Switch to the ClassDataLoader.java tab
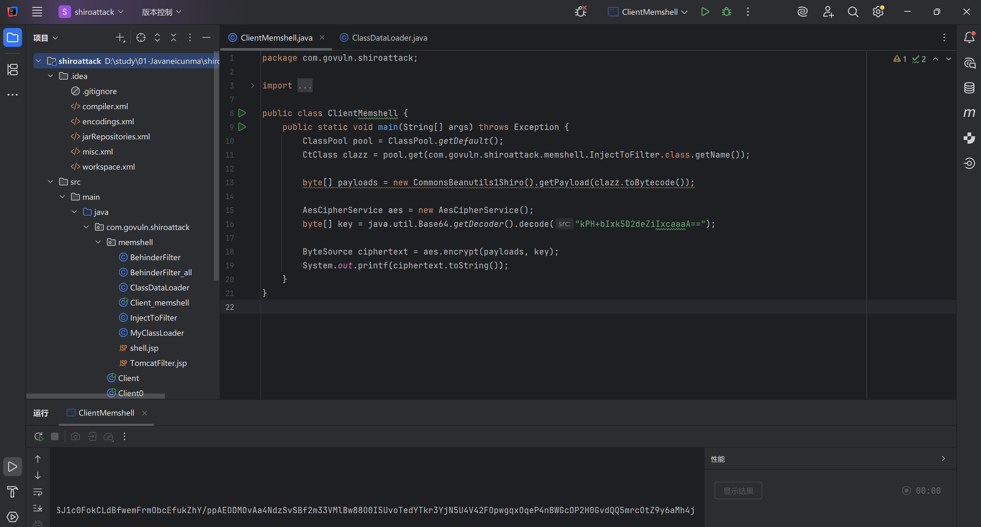 389,38
